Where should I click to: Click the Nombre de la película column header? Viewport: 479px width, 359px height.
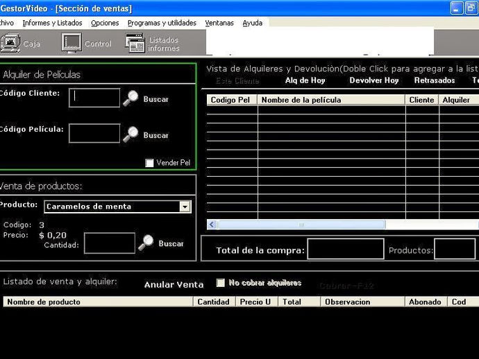point(331,100)
